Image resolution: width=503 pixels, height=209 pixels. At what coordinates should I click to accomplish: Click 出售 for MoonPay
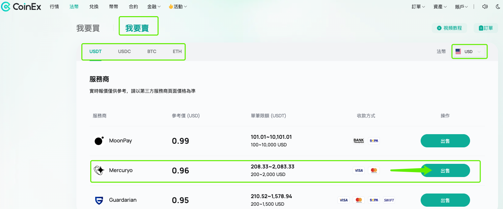[445, 141]
